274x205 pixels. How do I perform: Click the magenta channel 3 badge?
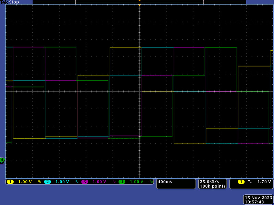pos(85,182)
